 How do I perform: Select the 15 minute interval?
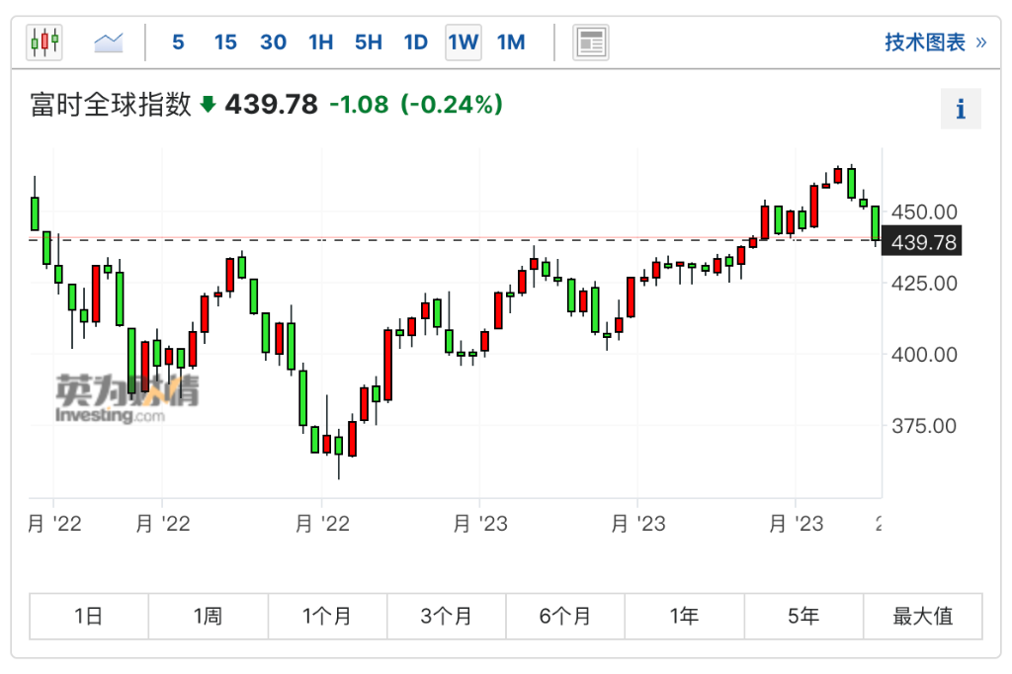225,42
